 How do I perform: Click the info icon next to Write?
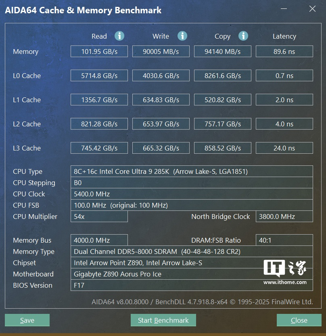point(182,36)
